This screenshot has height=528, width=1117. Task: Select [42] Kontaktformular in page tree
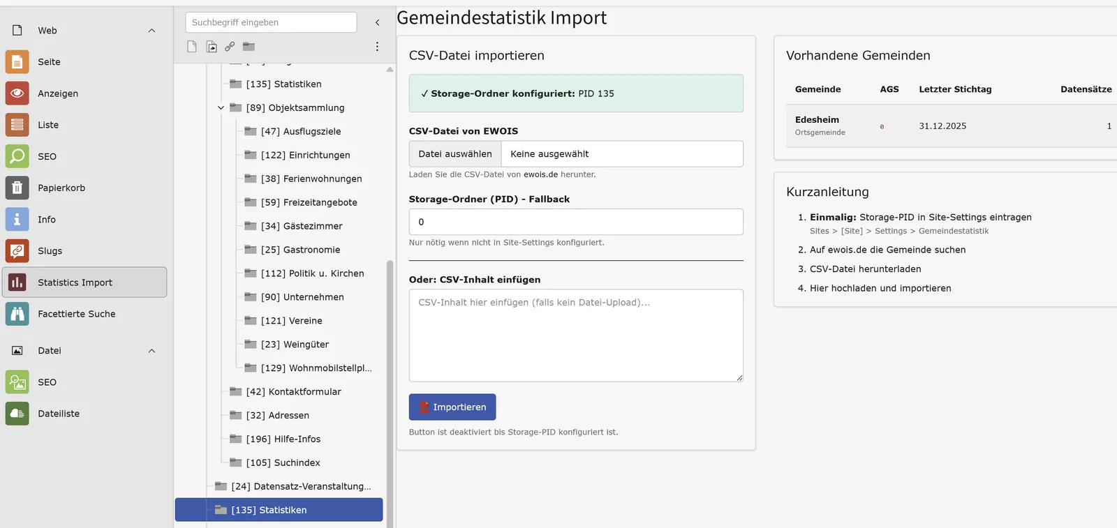coord(294,392)
